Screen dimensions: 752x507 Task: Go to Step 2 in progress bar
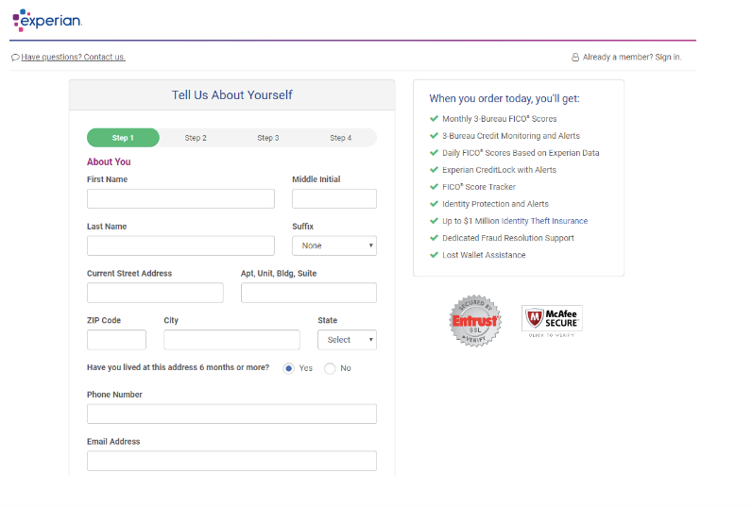pyautogui.click(x=196, y=138)
